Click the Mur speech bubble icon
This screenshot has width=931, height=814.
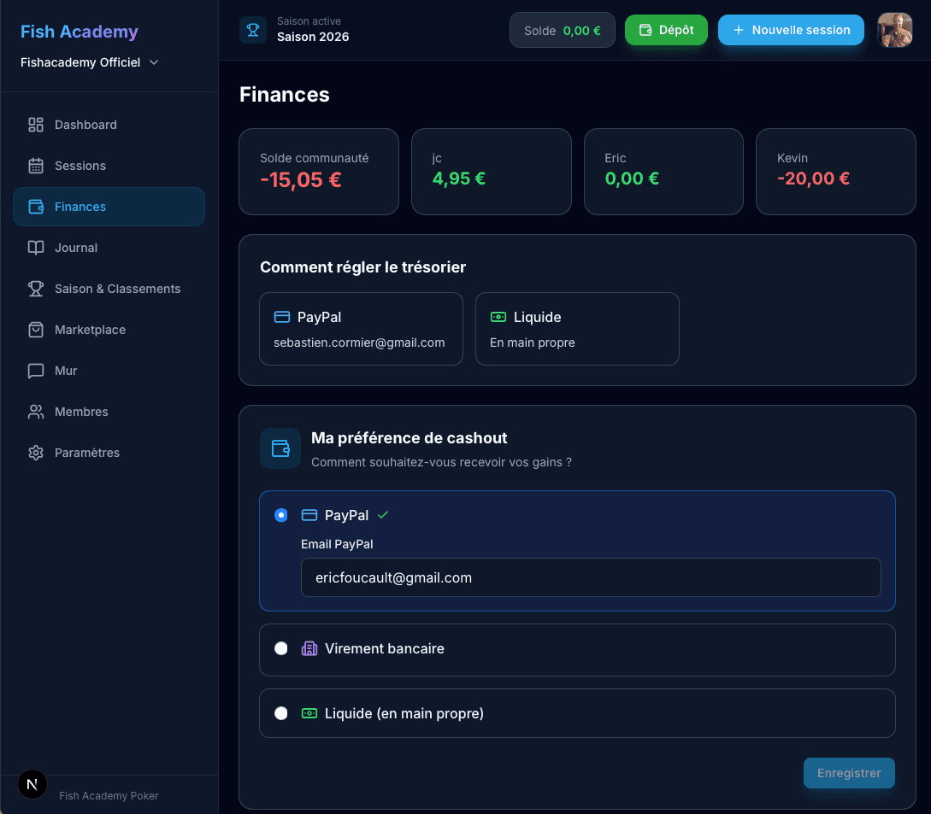point(35,371)
